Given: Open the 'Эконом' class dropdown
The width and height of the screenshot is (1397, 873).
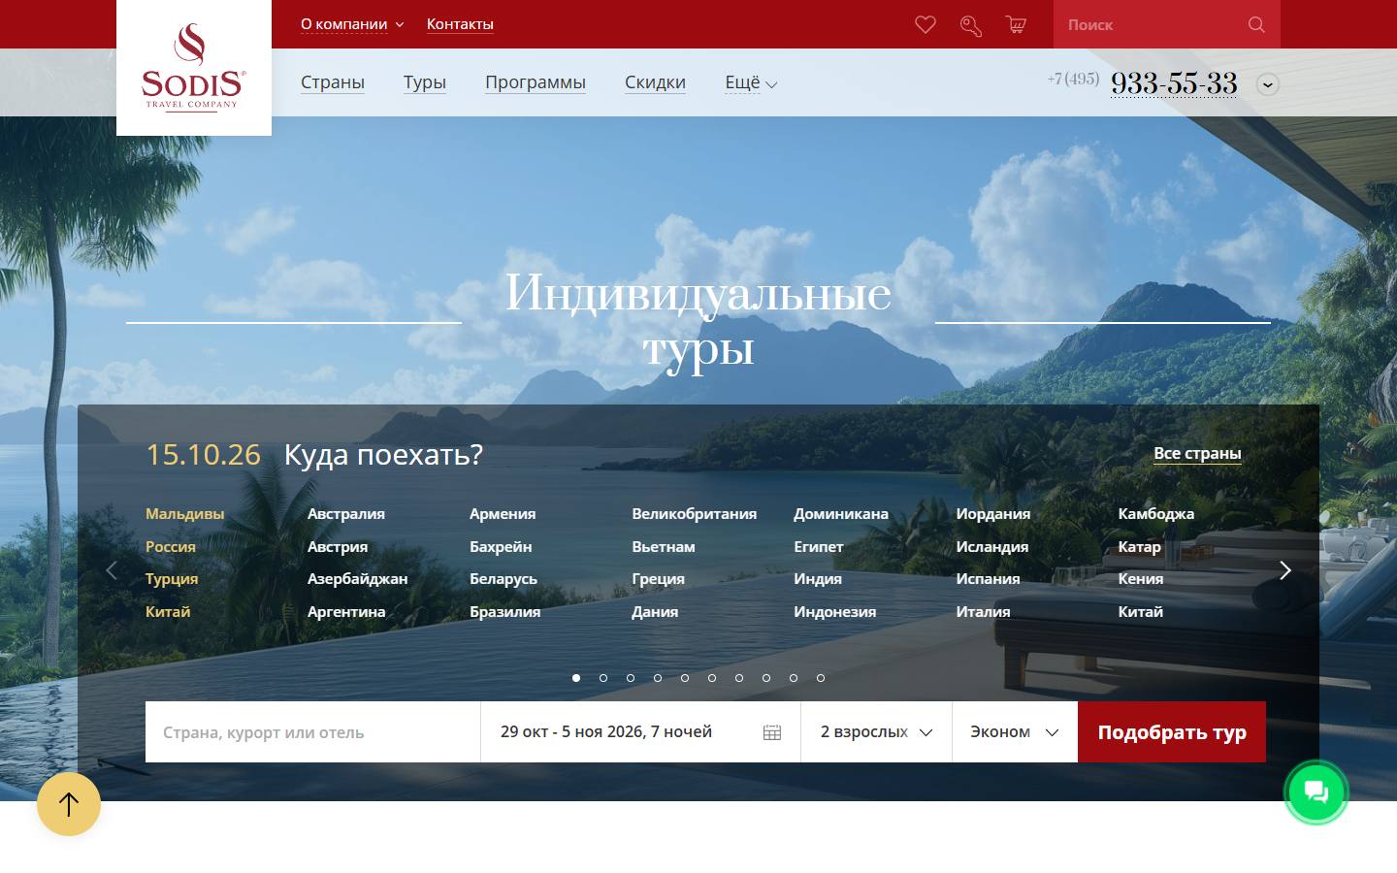Looking at the screenshot, I should pyautogui.click(x=1015, y=731).
